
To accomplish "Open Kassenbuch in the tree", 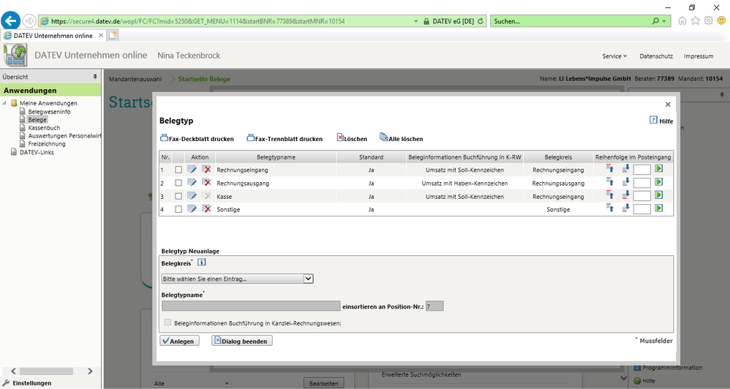I will 44,127.
